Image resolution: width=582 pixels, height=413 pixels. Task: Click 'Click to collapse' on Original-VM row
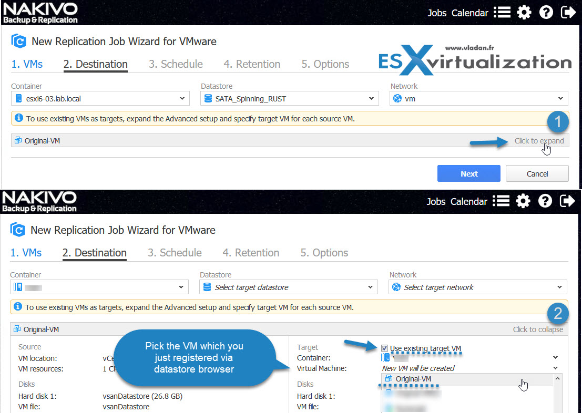(x=538, y=329)
